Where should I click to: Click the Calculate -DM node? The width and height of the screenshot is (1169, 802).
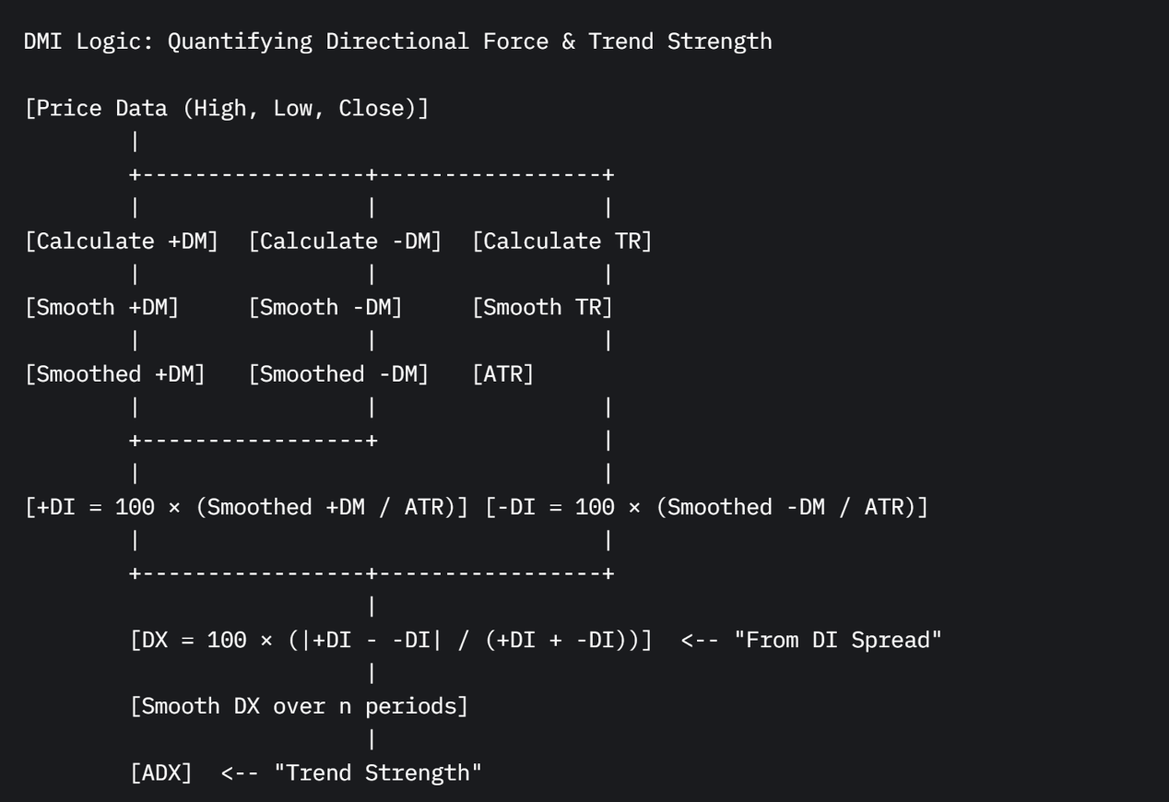(345, 241)
